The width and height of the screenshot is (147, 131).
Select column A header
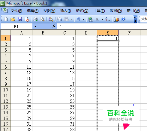(21, 33)
